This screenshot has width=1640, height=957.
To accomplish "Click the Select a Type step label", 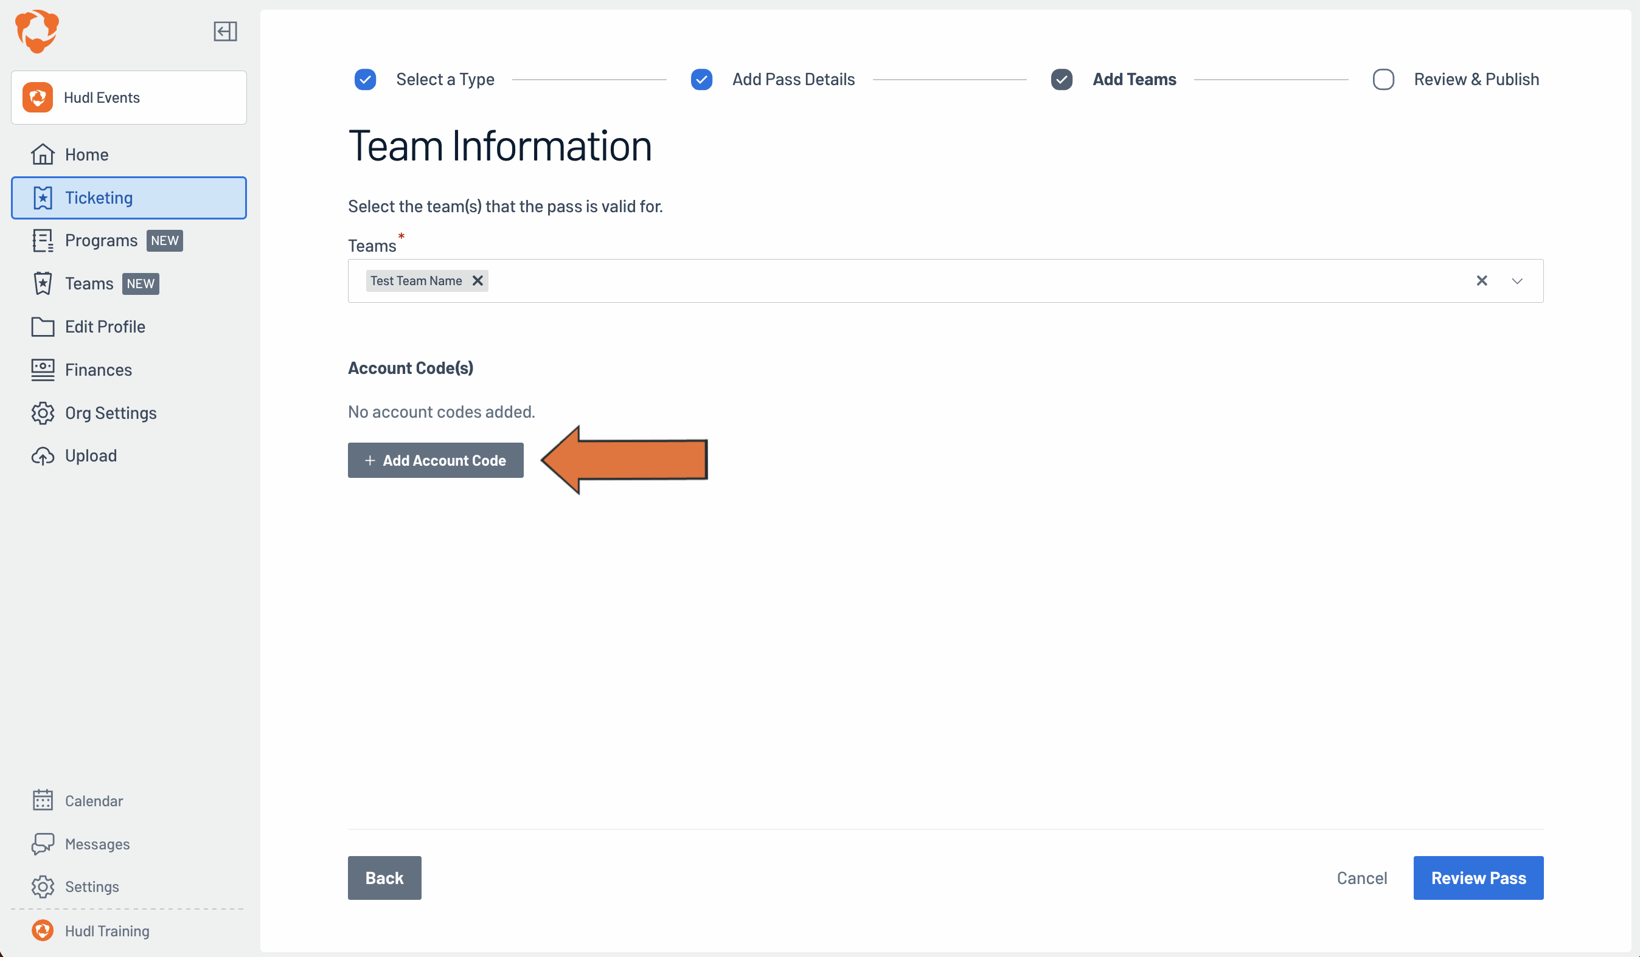I will (x=445, y=80).
